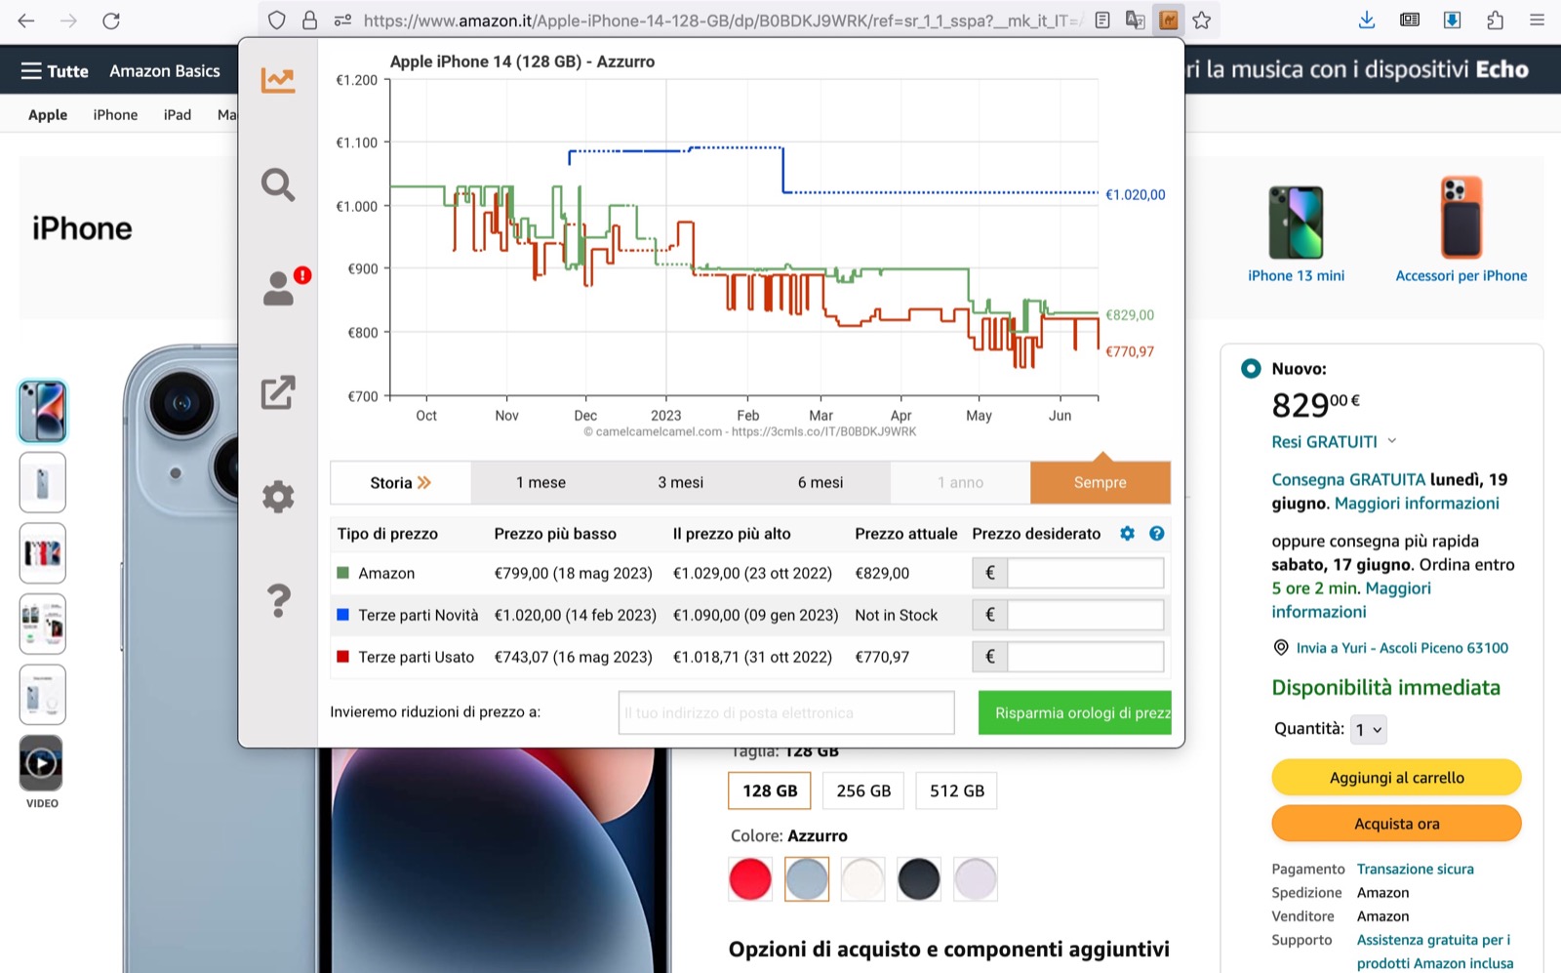Select the Azzurro blue color swatch

point(807,879)
